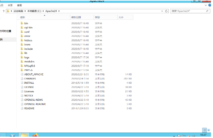Select the README file icon

coord(22,108)
